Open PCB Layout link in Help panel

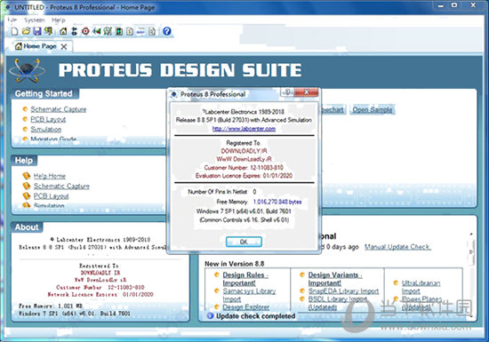point(52,196)
